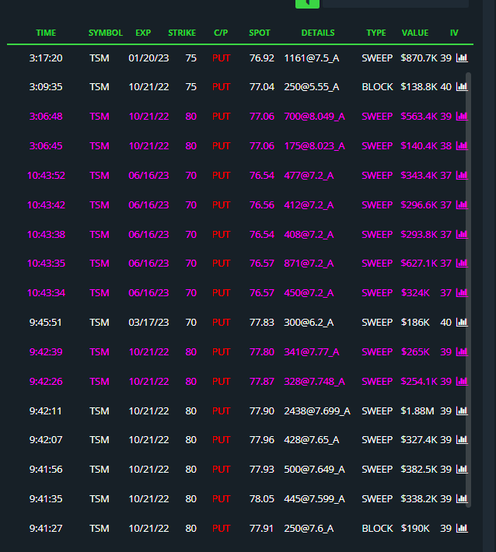Select expiration 03/17/23
Image resolution: width=496 pixels, height=552 pixels.
(148, 323)
